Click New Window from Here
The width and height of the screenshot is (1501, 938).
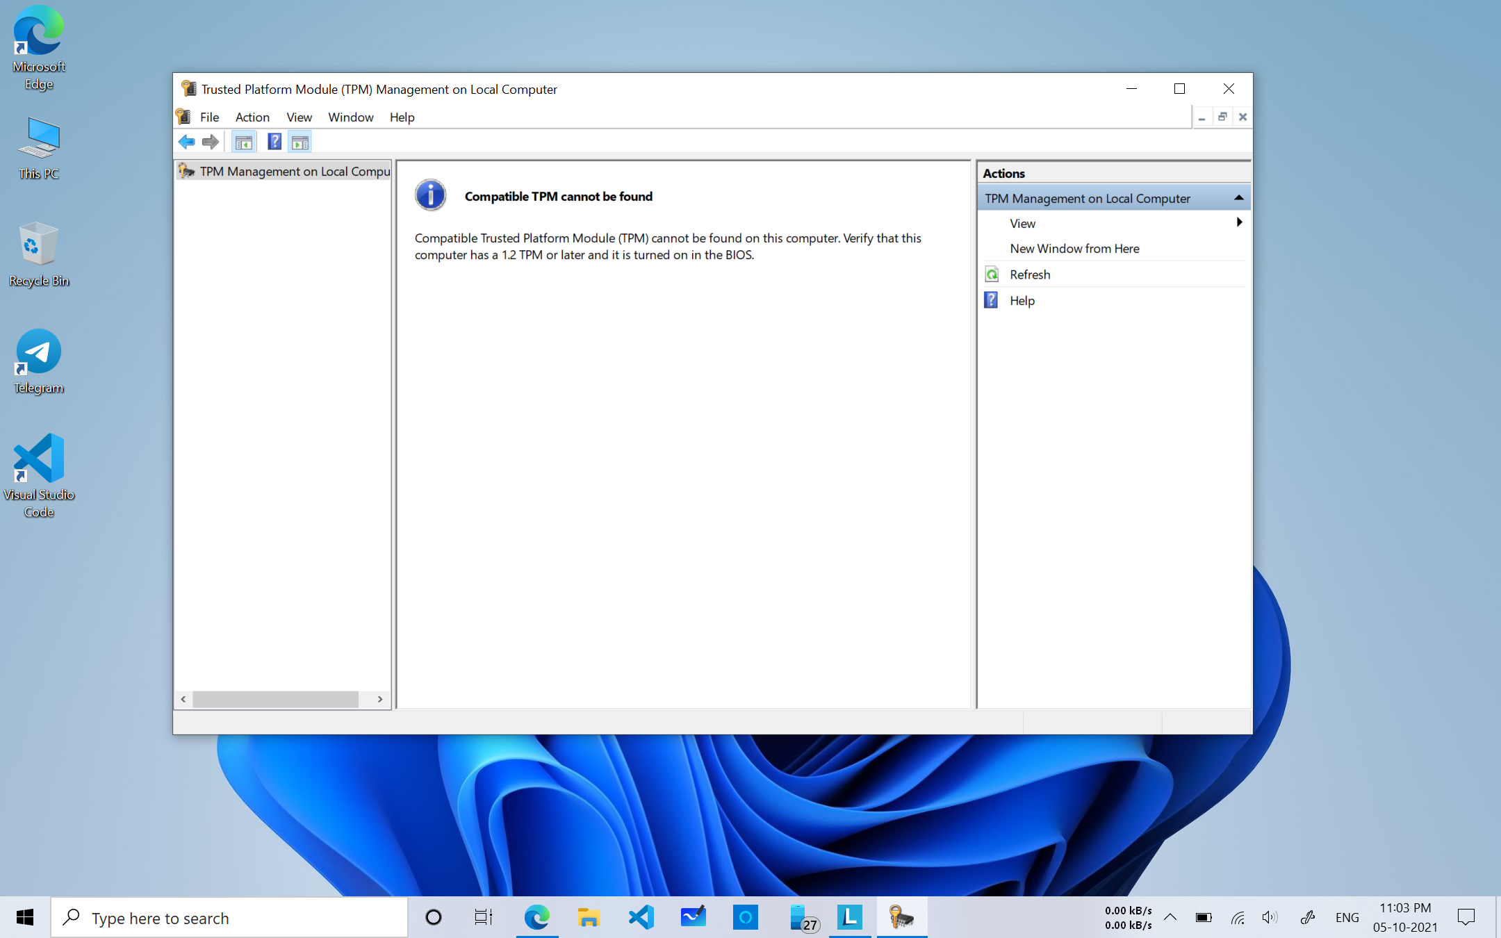click(1074, 248)
